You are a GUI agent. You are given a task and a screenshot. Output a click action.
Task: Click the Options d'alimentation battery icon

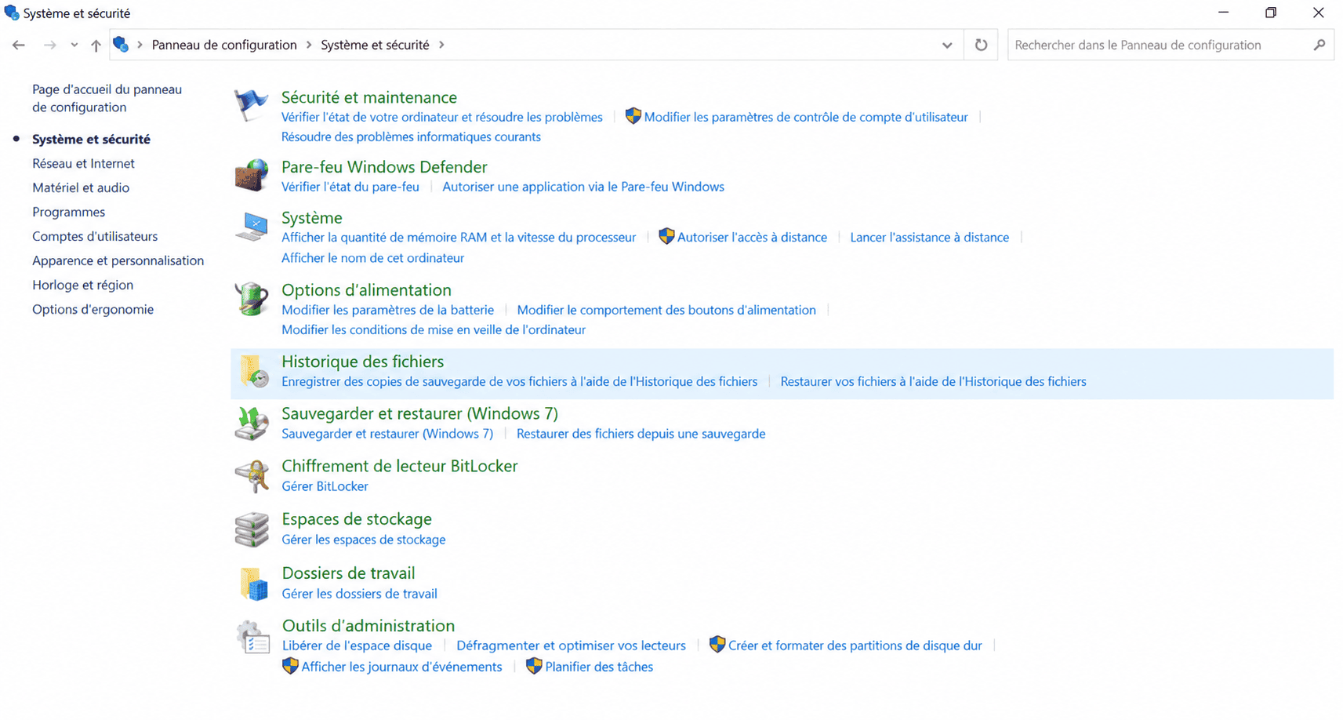tap(252, 299)
